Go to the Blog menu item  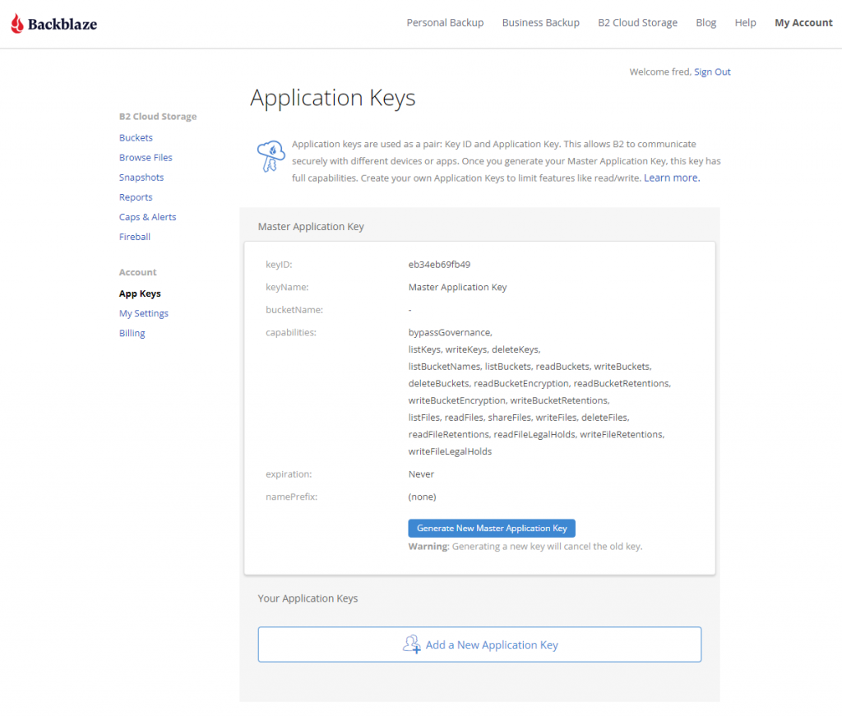pos(706,22)
